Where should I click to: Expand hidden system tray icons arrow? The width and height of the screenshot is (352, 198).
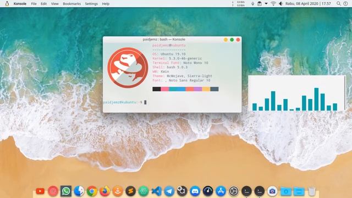pos(266,4)
